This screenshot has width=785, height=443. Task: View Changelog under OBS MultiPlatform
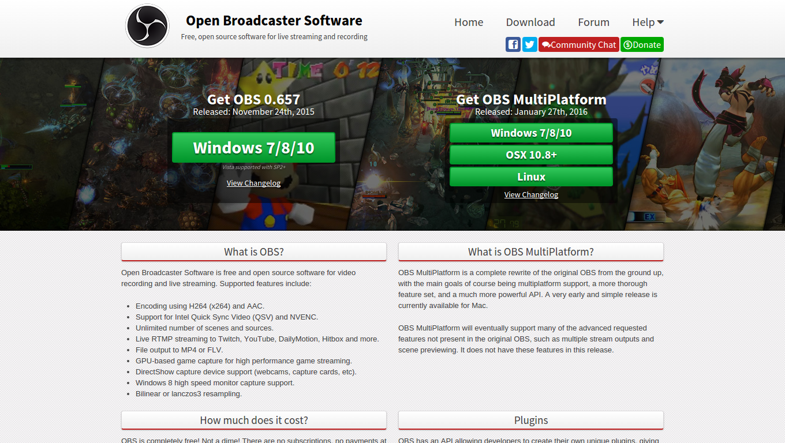tap(531, 194)
